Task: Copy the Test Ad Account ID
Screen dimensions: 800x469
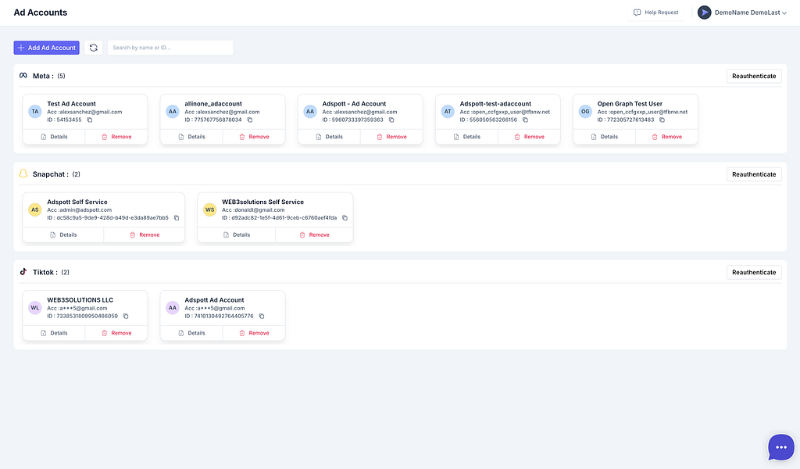Action: point(90,120)
